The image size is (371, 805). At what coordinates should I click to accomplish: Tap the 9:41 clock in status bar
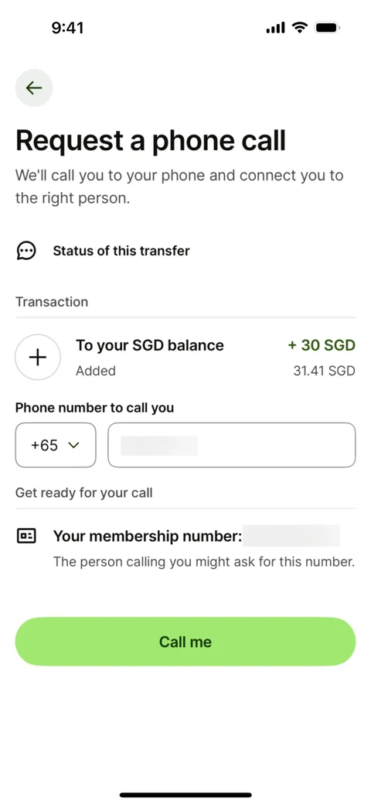coord(68,28)
